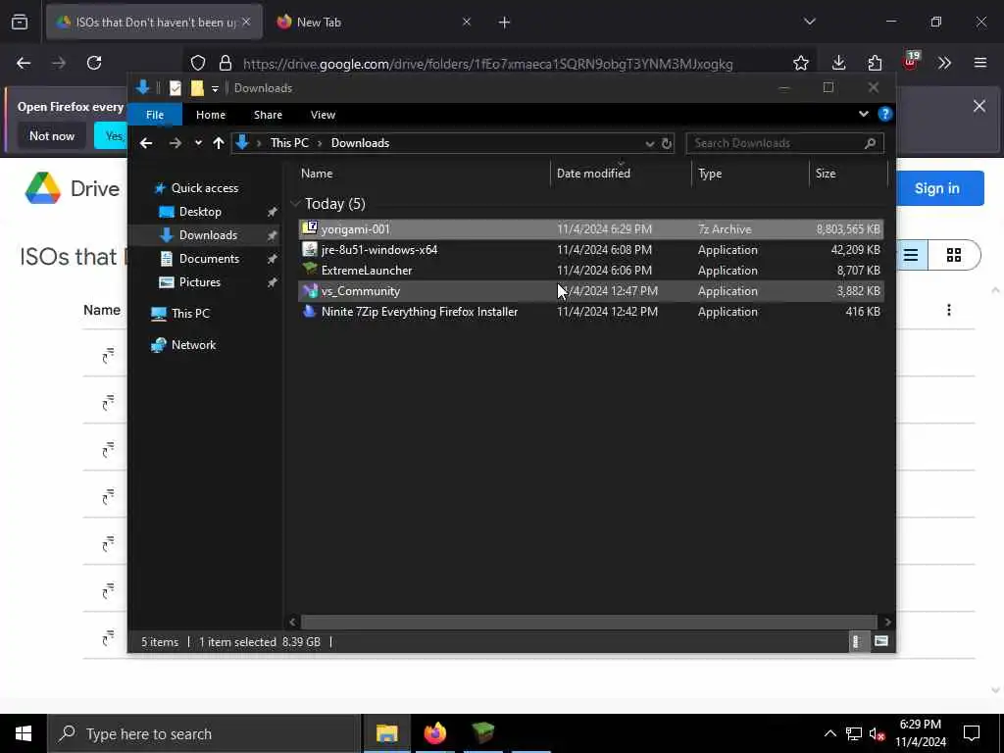This screenshot has width=1004, height=753.
Task: Switch Drive to grid layout
Action: tap(953, 255)
